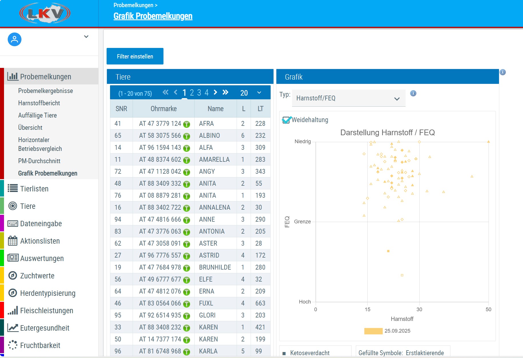Toggle the 25.09.2025 legend series
The width and height of the screenshot is (523, 358).
coord(373,331)
